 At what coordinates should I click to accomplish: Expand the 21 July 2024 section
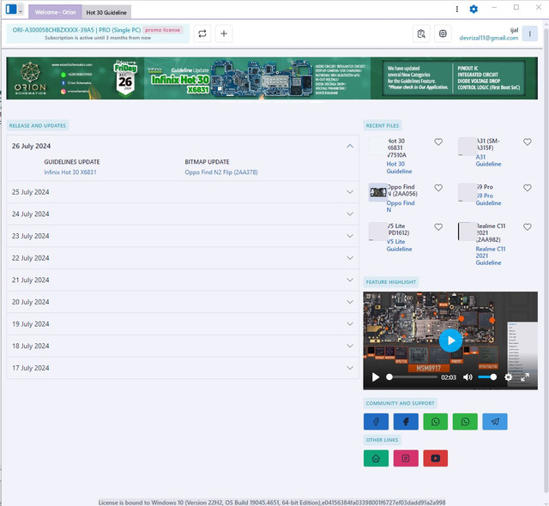coord(183,280)
